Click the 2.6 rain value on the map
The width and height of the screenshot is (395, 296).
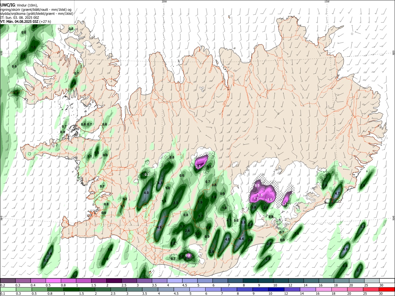pos(212,252)
